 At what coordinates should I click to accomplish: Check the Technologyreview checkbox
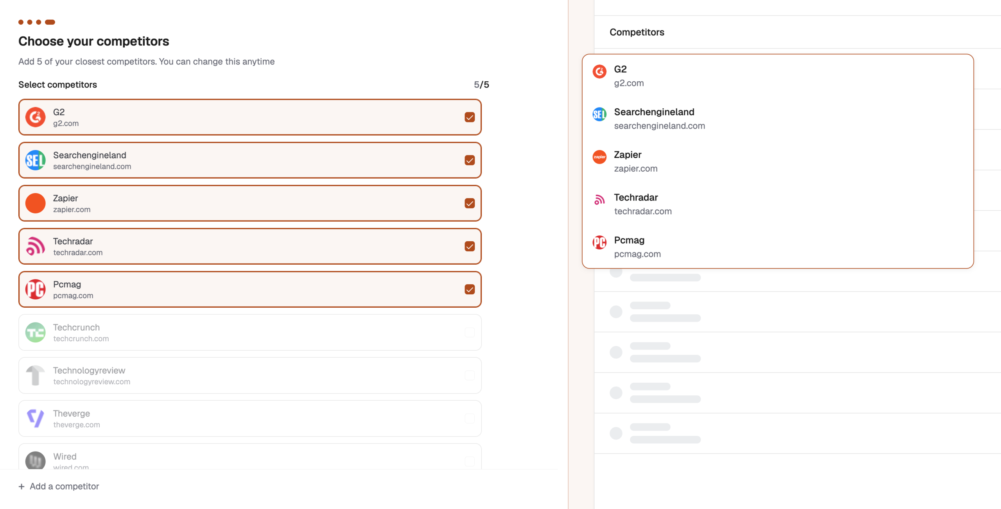coord(470,375)
